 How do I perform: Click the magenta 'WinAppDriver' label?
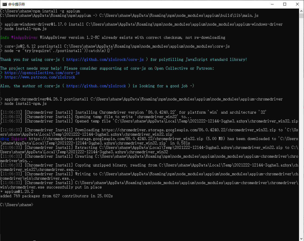coord(24,37)
